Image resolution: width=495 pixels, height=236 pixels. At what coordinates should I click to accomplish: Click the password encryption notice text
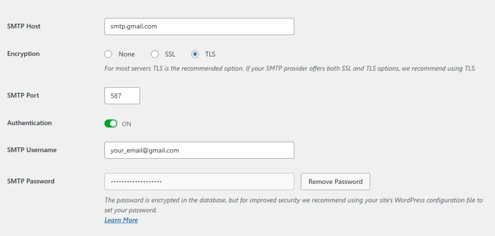click(x=293, y=200)
